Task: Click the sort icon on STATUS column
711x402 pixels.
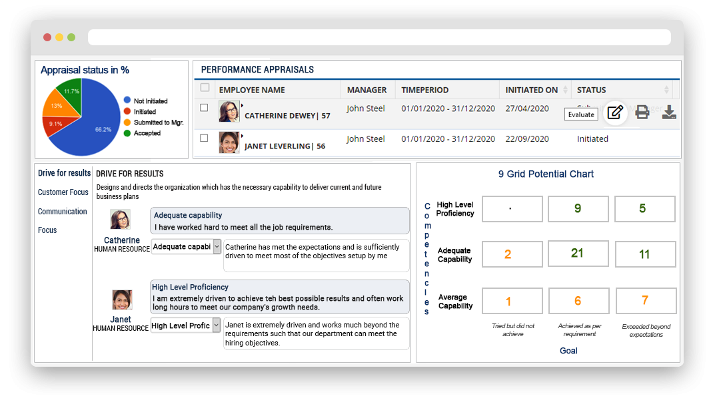Action: (x=667, y=90)
